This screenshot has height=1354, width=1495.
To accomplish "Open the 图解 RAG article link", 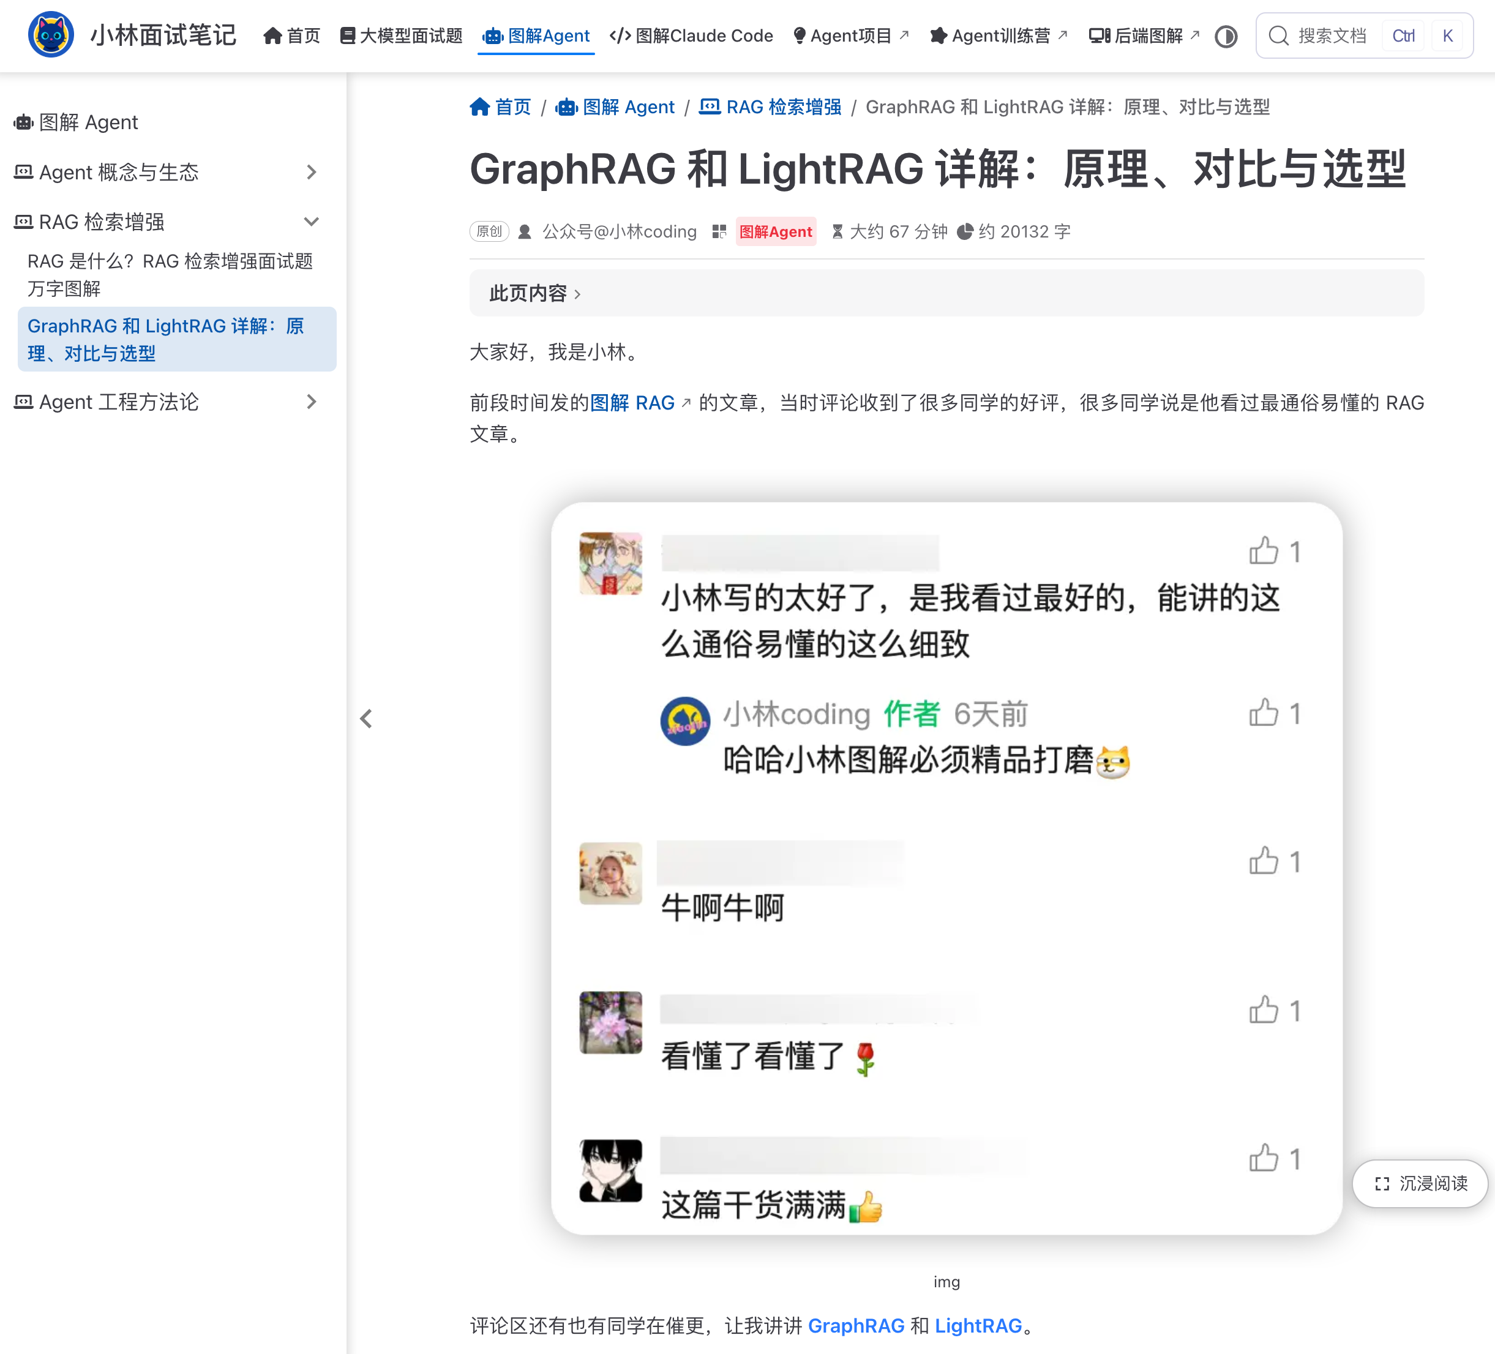I will [640, 403].
